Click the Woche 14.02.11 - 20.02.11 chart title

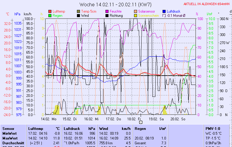coord(116,4)
